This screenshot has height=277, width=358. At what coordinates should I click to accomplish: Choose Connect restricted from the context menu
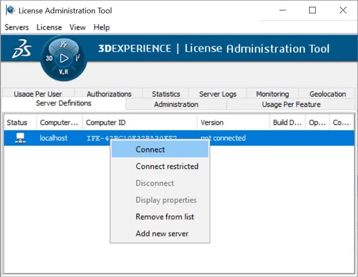pos(160,166)
